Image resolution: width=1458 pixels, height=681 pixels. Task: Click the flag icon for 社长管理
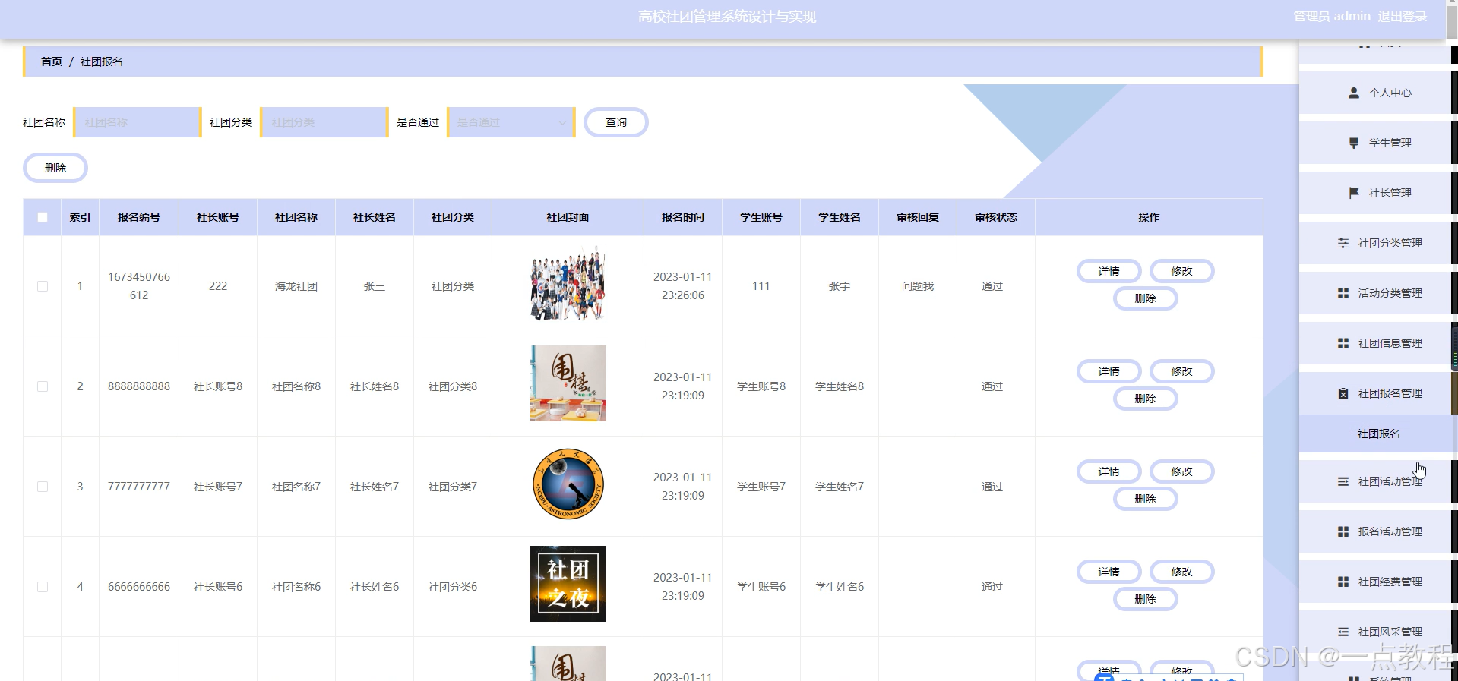[x=1353, y=193]
